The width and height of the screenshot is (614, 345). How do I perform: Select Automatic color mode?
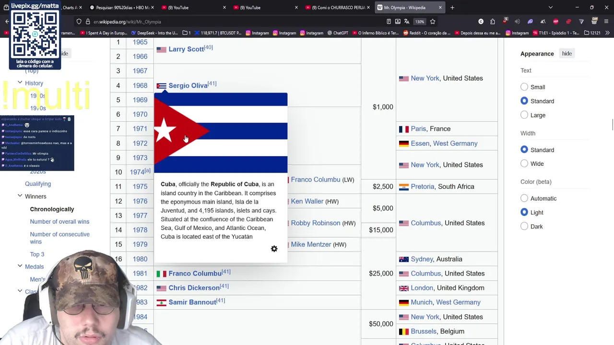point(524,198)
